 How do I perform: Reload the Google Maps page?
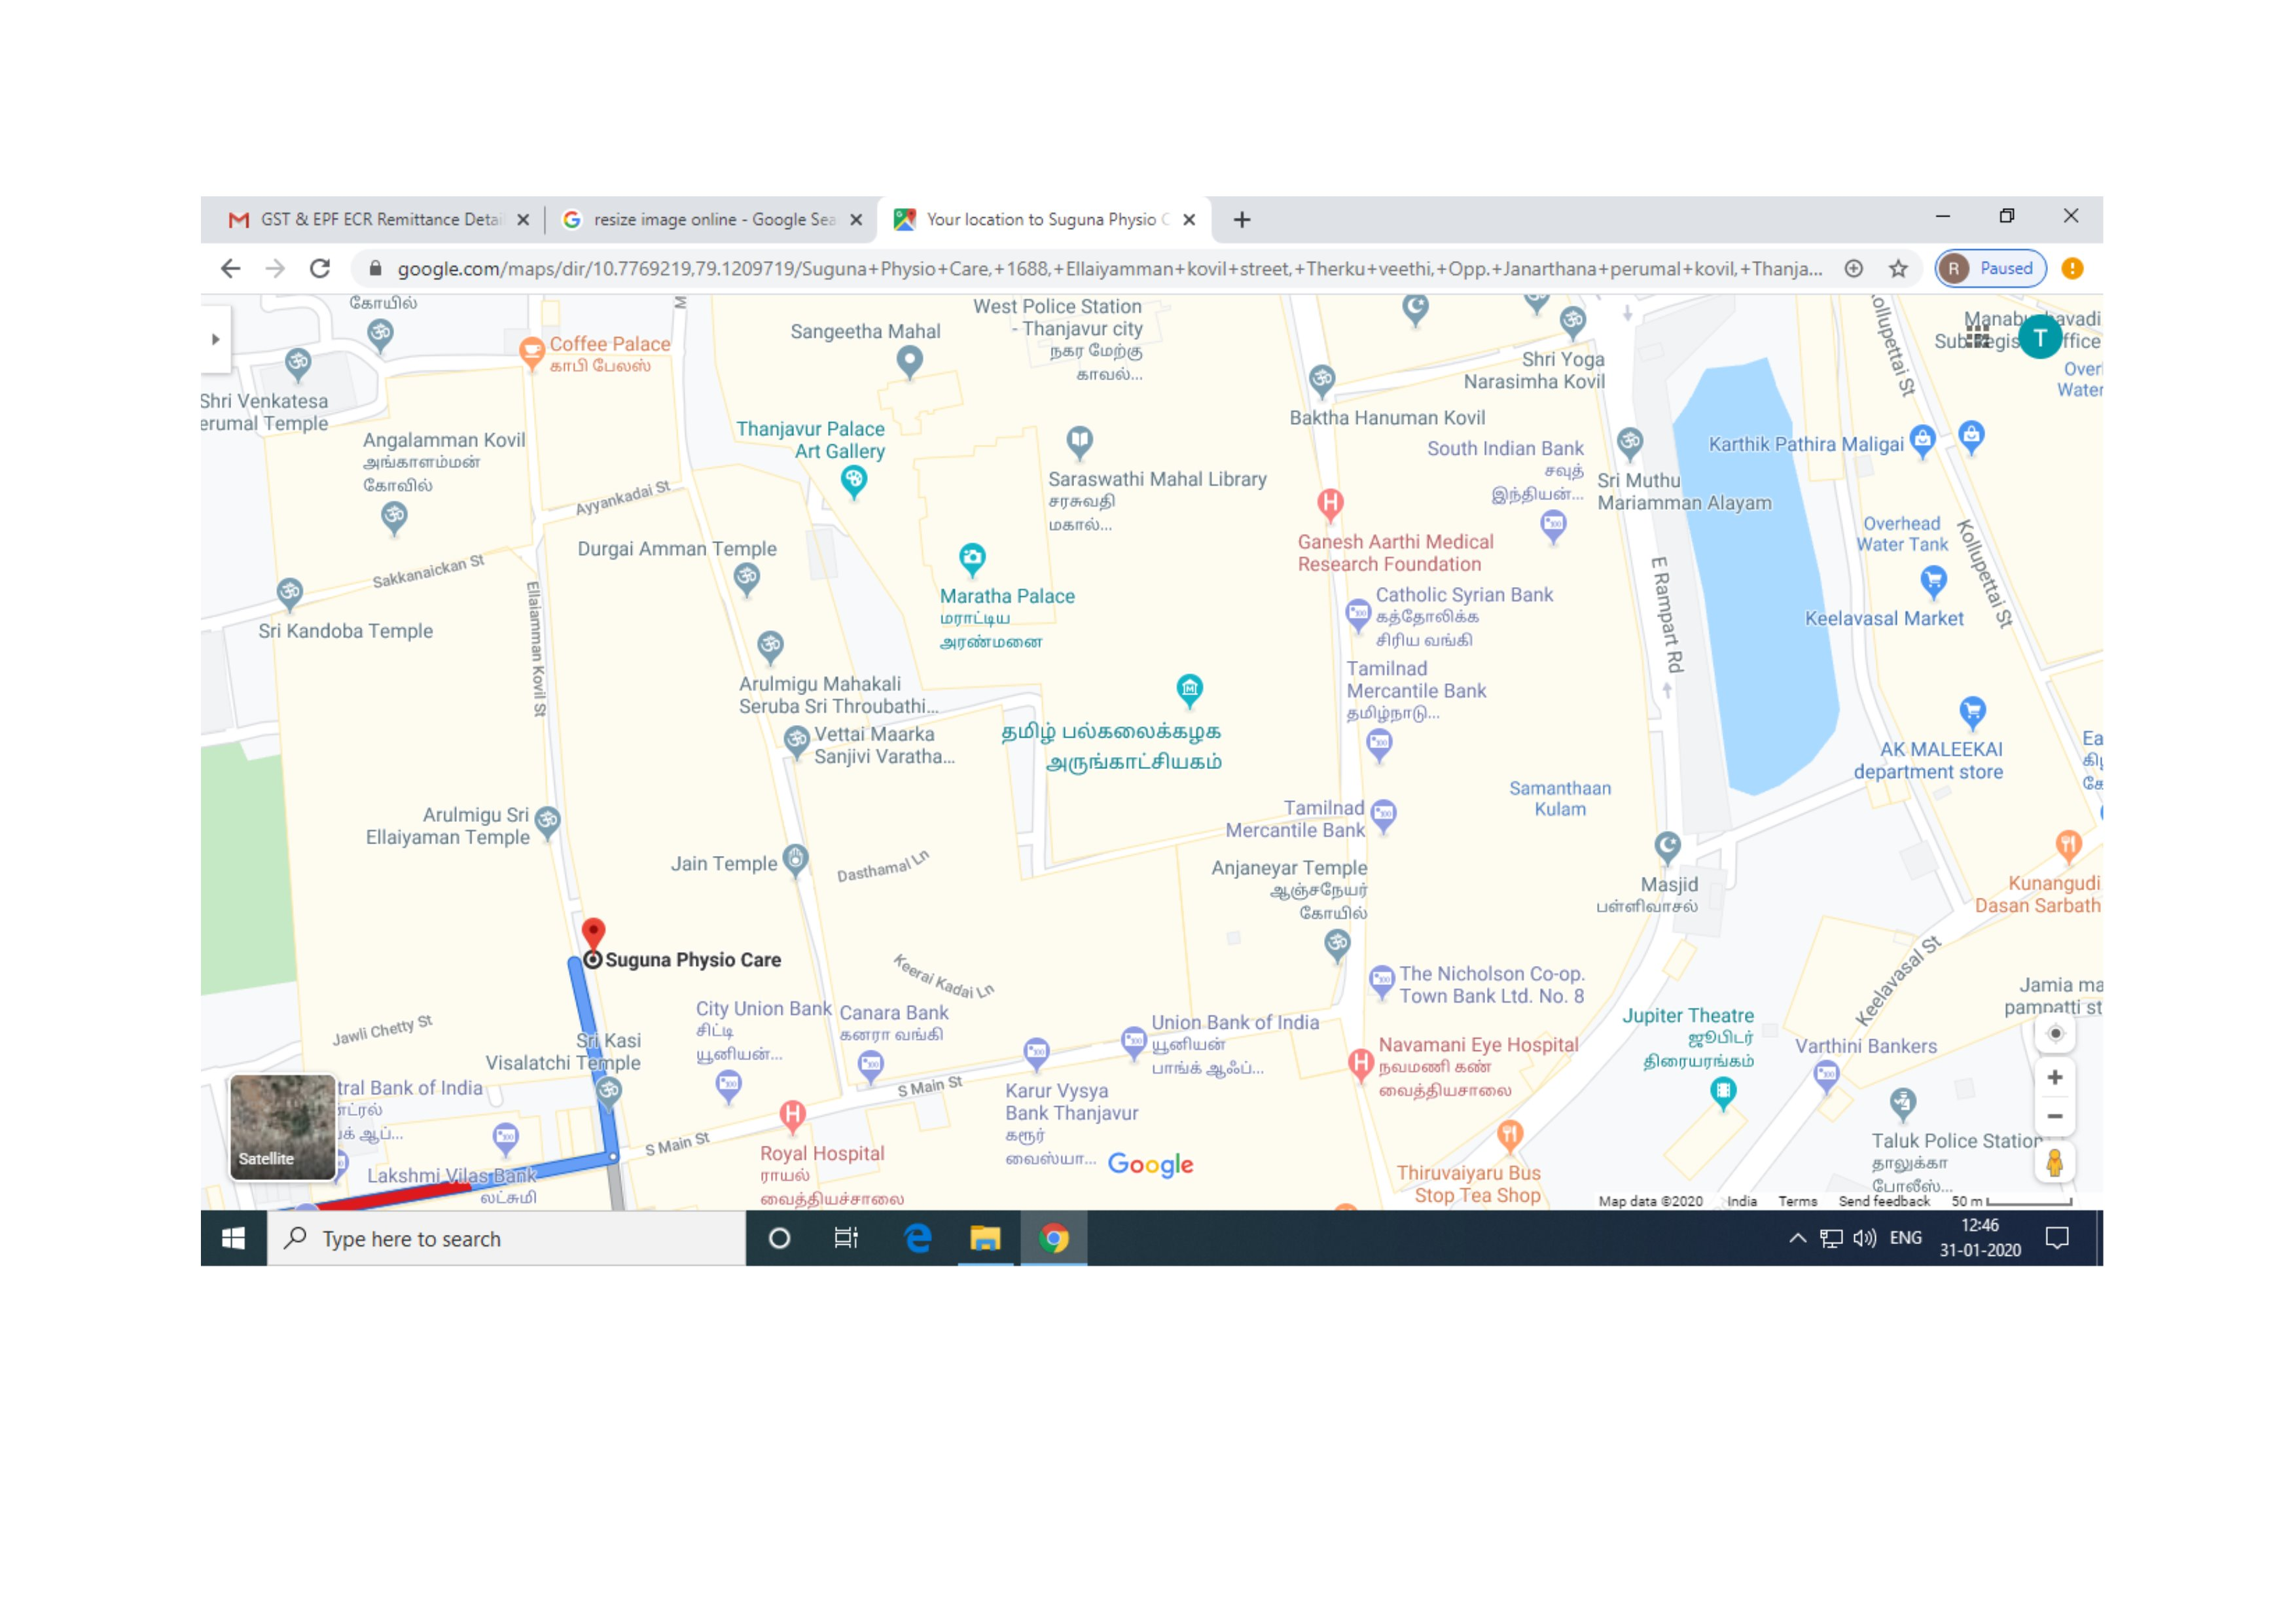coord(319,268)
